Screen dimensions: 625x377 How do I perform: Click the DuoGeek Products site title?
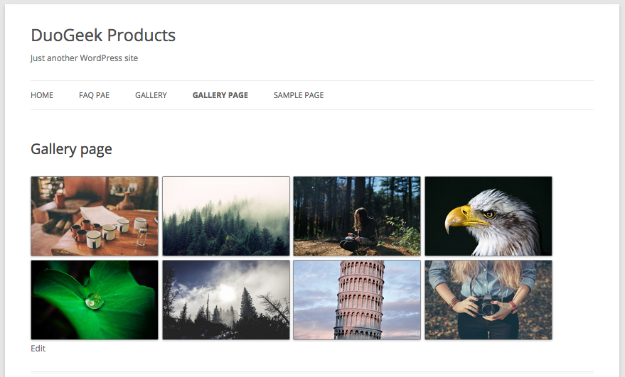coord(103,35)
